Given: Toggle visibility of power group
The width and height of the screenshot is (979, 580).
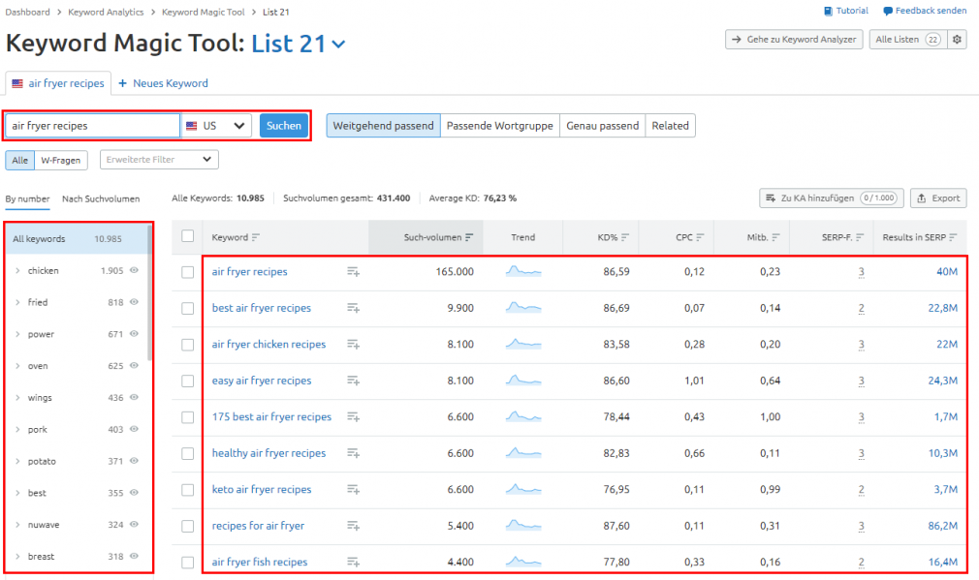Looking at the screenshot, I should click(134, 334).
